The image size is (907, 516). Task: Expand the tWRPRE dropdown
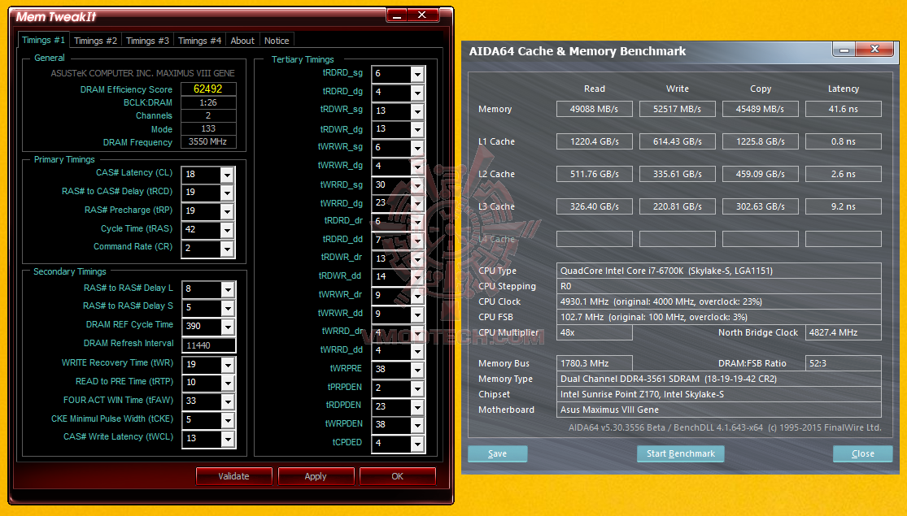pos(417,369)
